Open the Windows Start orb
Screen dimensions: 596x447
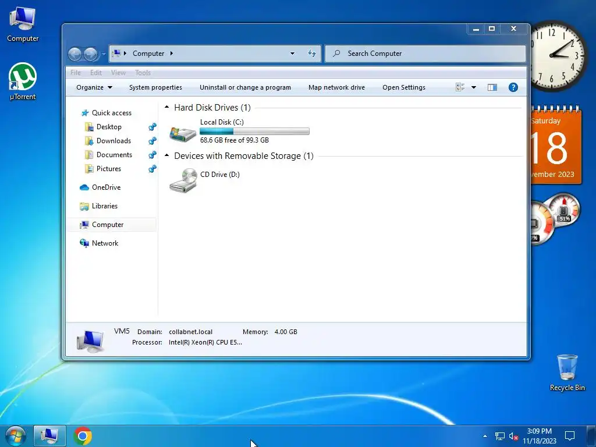pyautogui.click(x=15, y=436)
